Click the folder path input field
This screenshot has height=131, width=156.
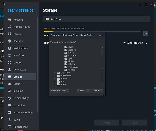[x=77, y=42]
